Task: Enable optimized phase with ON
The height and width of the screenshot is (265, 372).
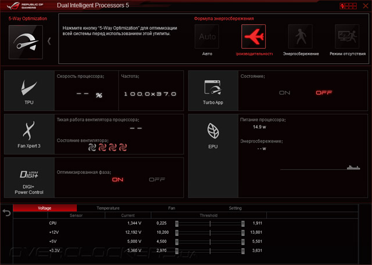Action: [117, 180]
